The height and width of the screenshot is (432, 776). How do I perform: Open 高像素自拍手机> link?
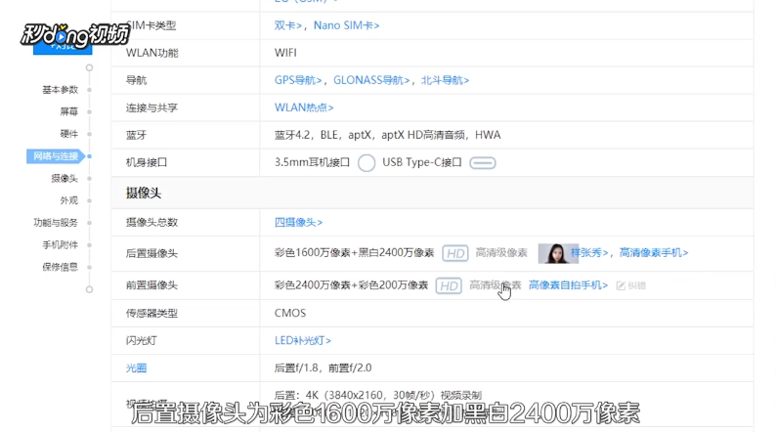pos(568,285)
